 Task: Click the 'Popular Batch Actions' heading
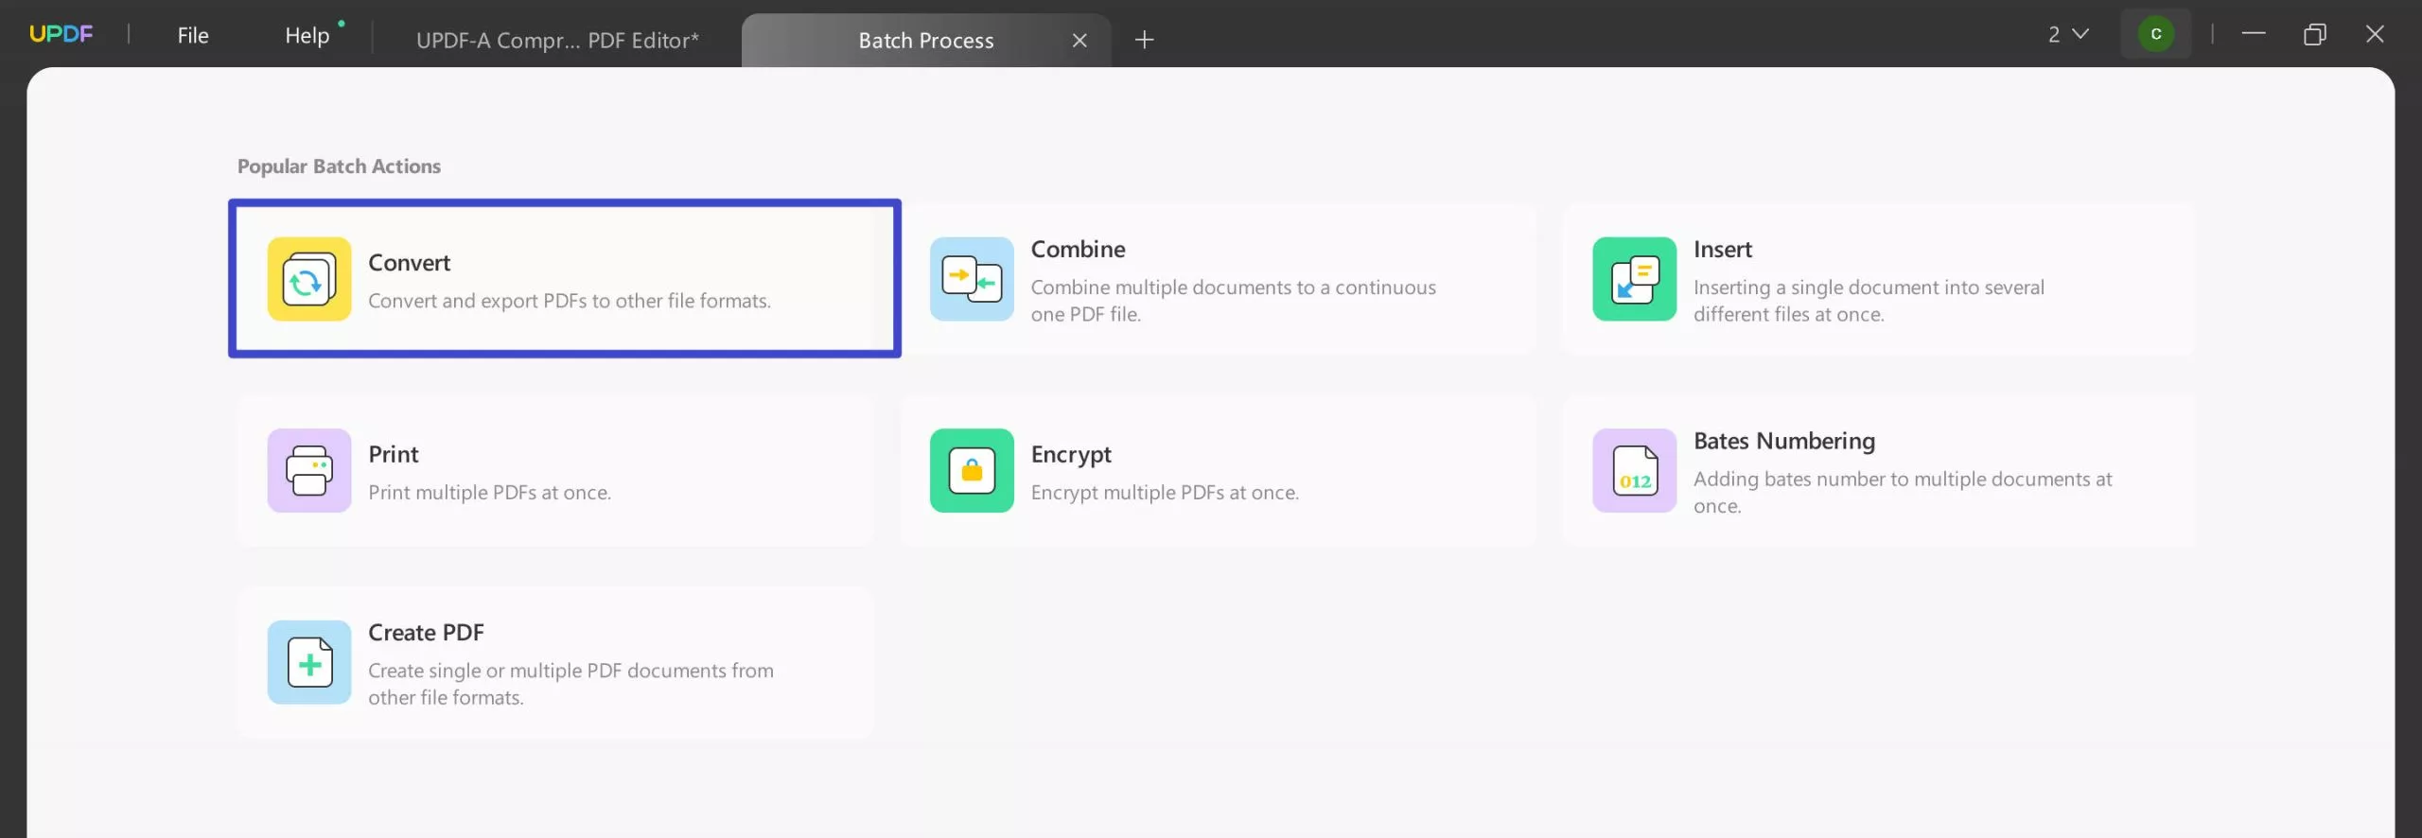coord(339,166)
